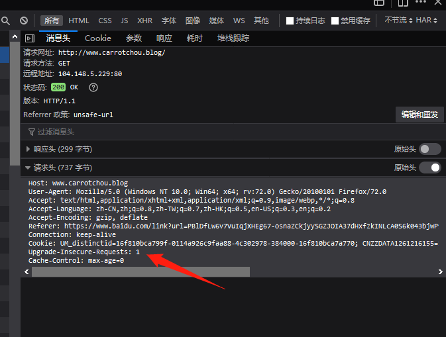Image resolution: width=446 pixels, height=337 pixels.
Task: Toggle the request list side pane icon
Action: click(30, 38)
